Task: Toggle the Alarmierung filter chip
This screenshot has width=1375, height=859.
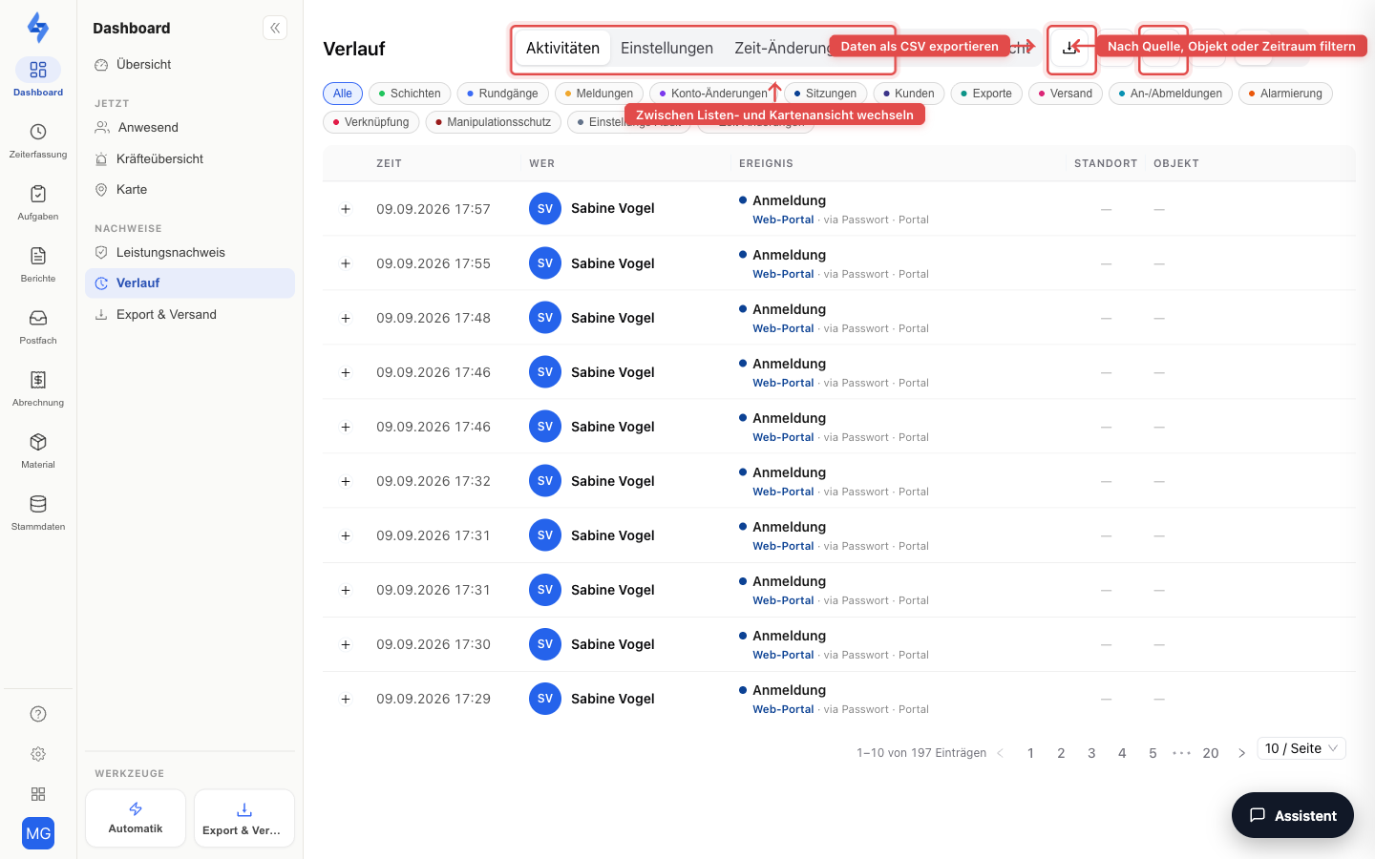Action: (1286, 94)
